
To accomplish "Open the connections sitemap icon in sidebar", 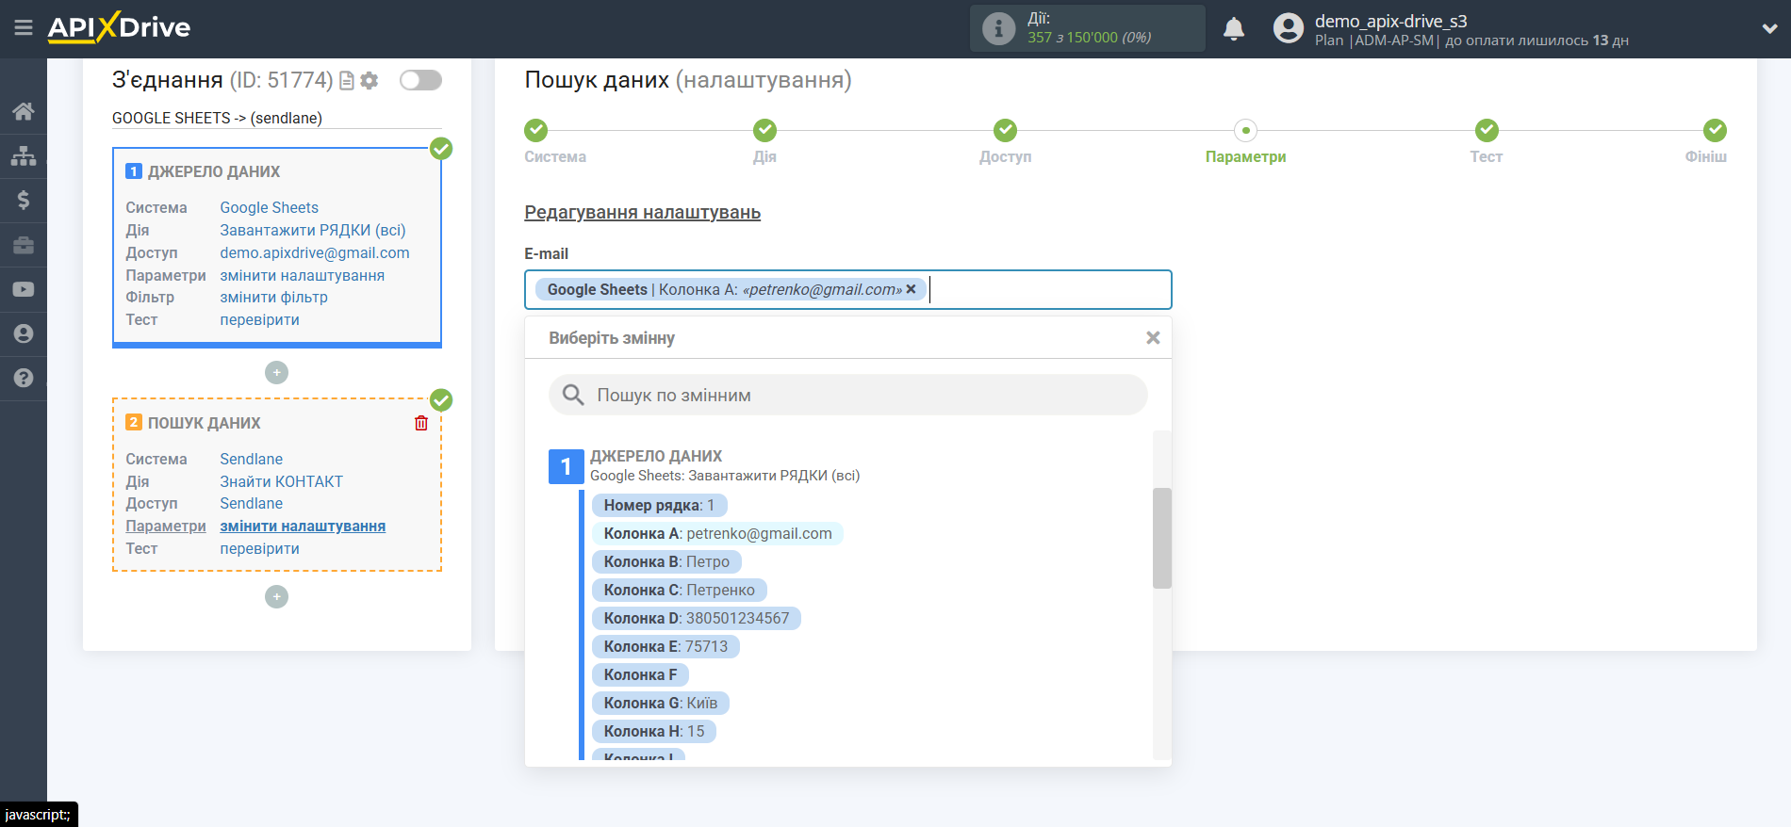I will pos(24,155).
